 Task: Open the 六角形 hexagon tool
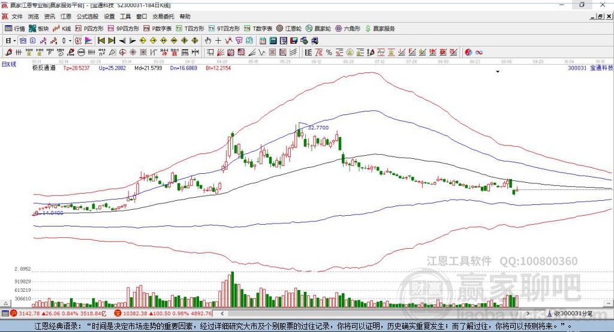click(x=348, y=29)
